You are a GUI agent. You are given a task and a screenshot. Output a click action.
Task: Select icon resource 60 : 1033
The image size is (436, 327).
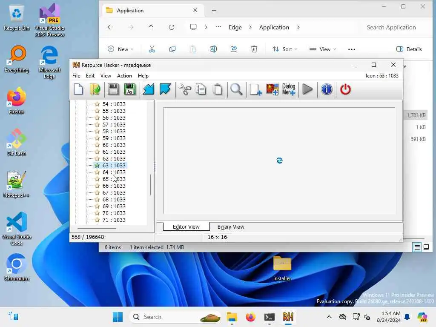[114, 145]
